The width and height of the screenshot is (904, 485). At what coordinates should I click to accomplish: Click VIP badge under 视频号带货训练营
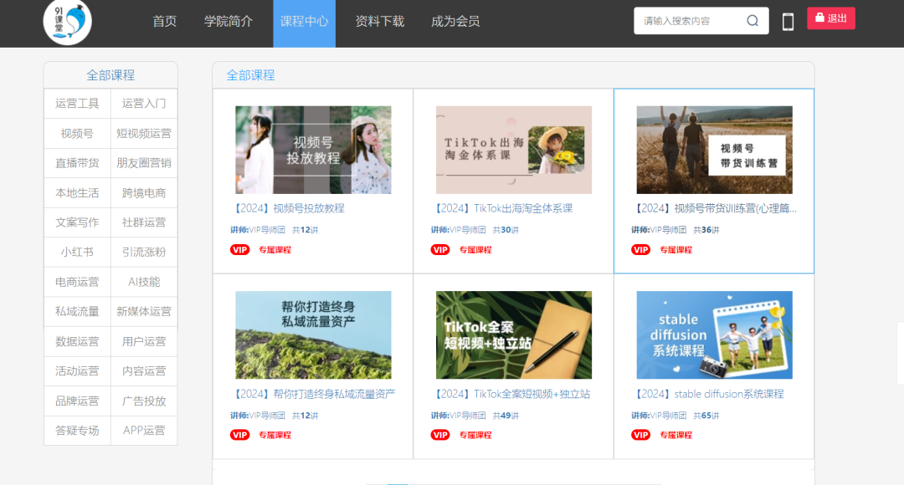[641, 250]
